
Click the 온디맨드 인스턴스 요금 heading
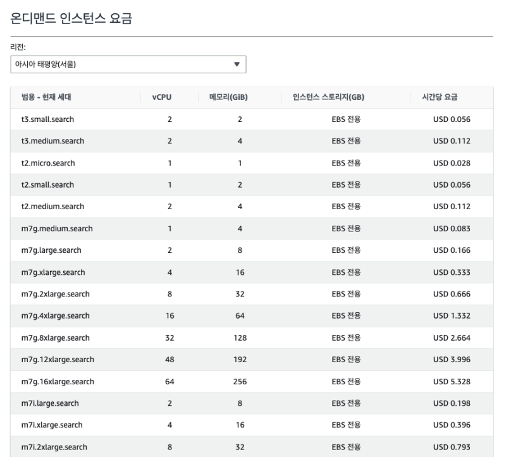pos(73,20)
